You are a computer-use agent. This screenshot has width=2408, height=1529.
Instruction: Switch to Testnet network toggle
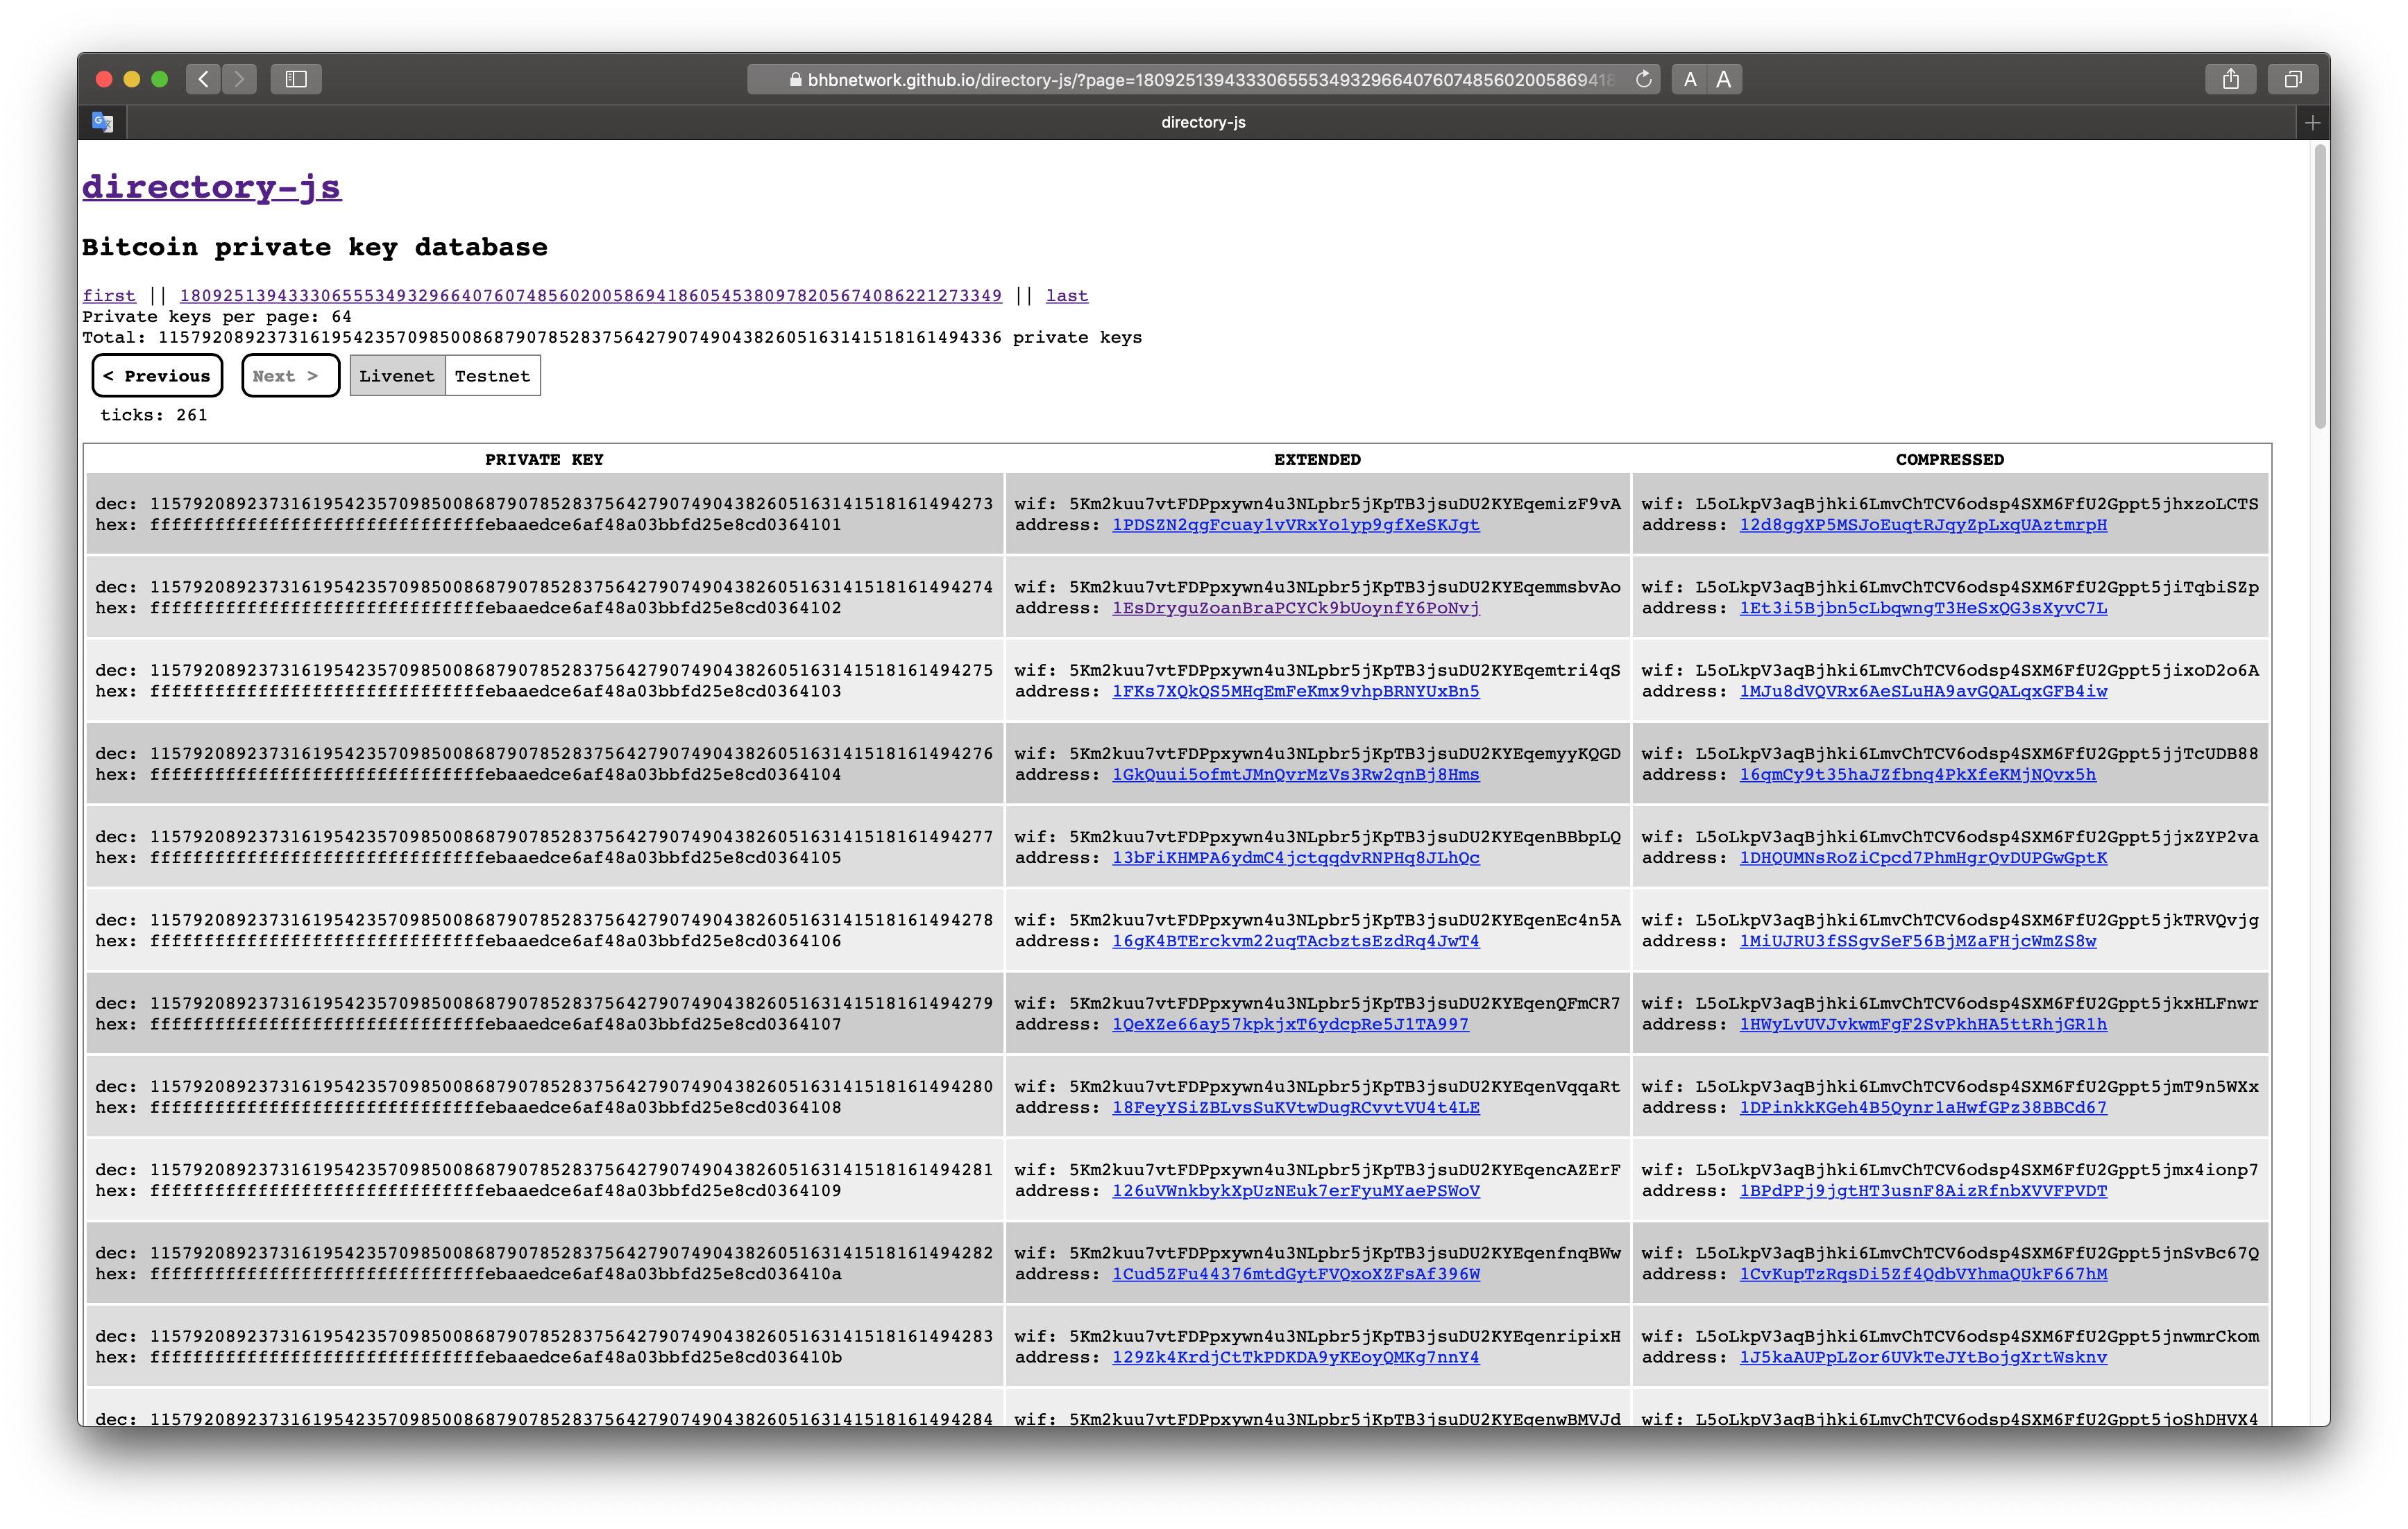click(x=492, y=376)
